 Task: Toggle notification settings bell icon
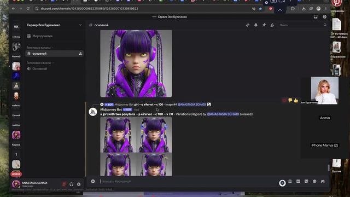pos(256,25)
